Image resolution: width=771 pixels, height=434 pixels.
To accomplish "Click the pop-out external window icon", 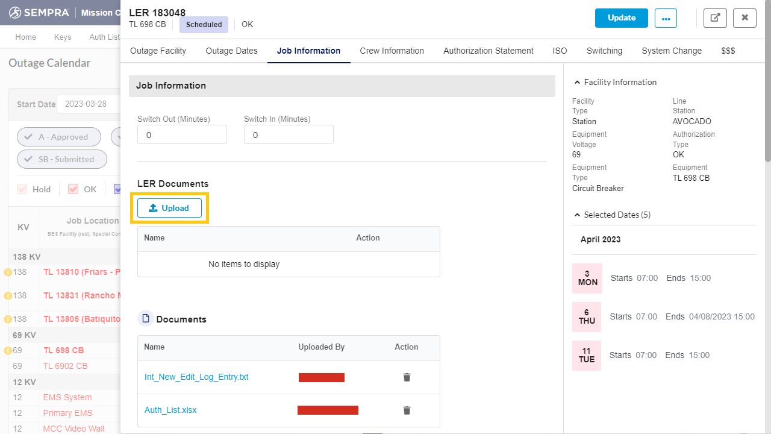I will tap(715, 18).
